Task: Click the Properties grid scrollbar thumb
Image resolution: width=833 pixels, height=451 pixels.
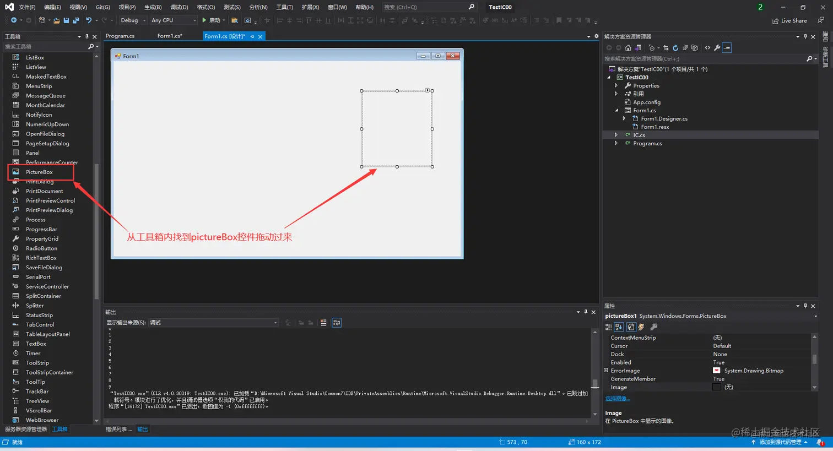Action: 815,359
